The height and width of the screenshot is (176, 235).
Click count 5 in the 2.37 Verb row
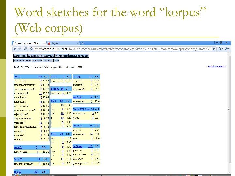click(93, 118)
